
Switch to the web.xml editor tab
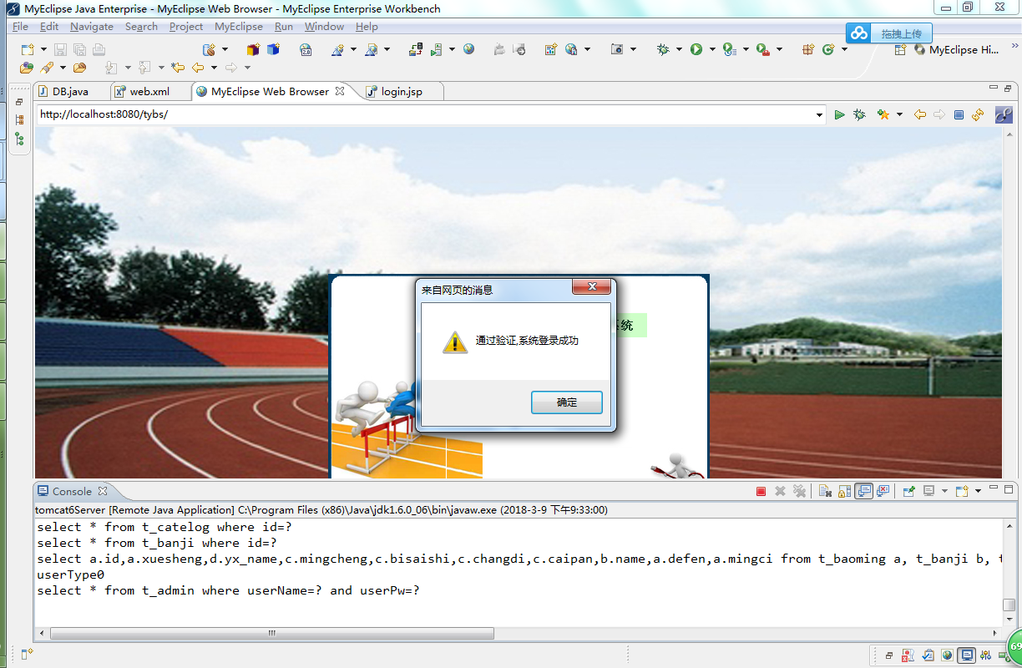149,91
